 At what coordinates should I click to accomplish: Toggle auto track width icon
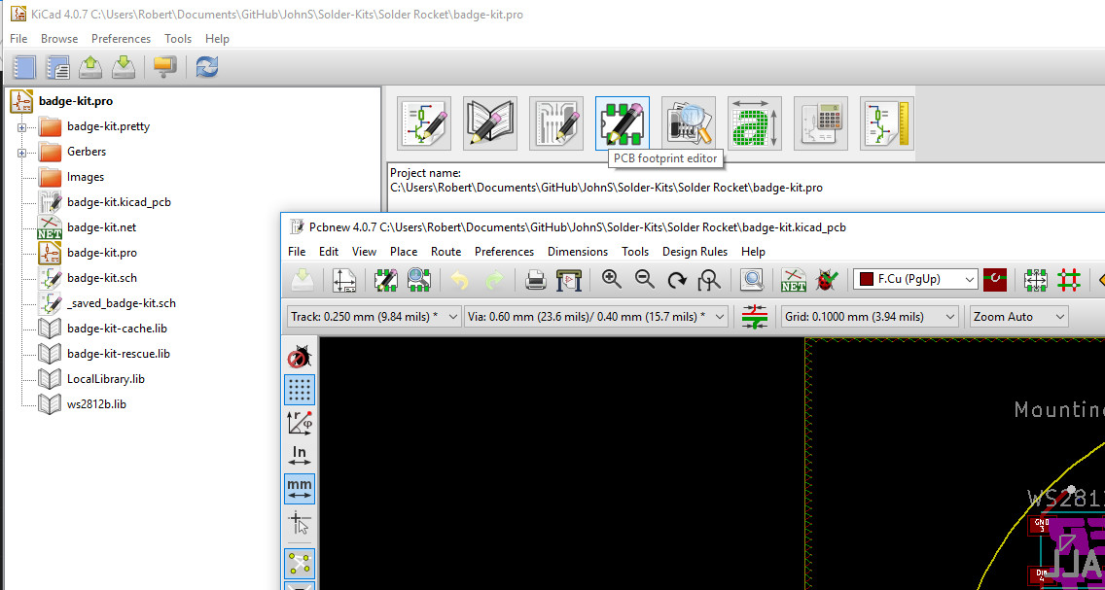click(755, 317)
